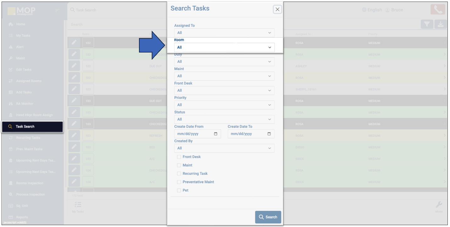Click the pencil edit icon in first row

74,43
